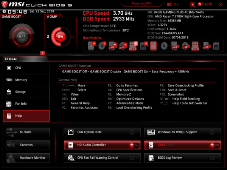Select the legacy USB key boot device icon

(195, 46)
